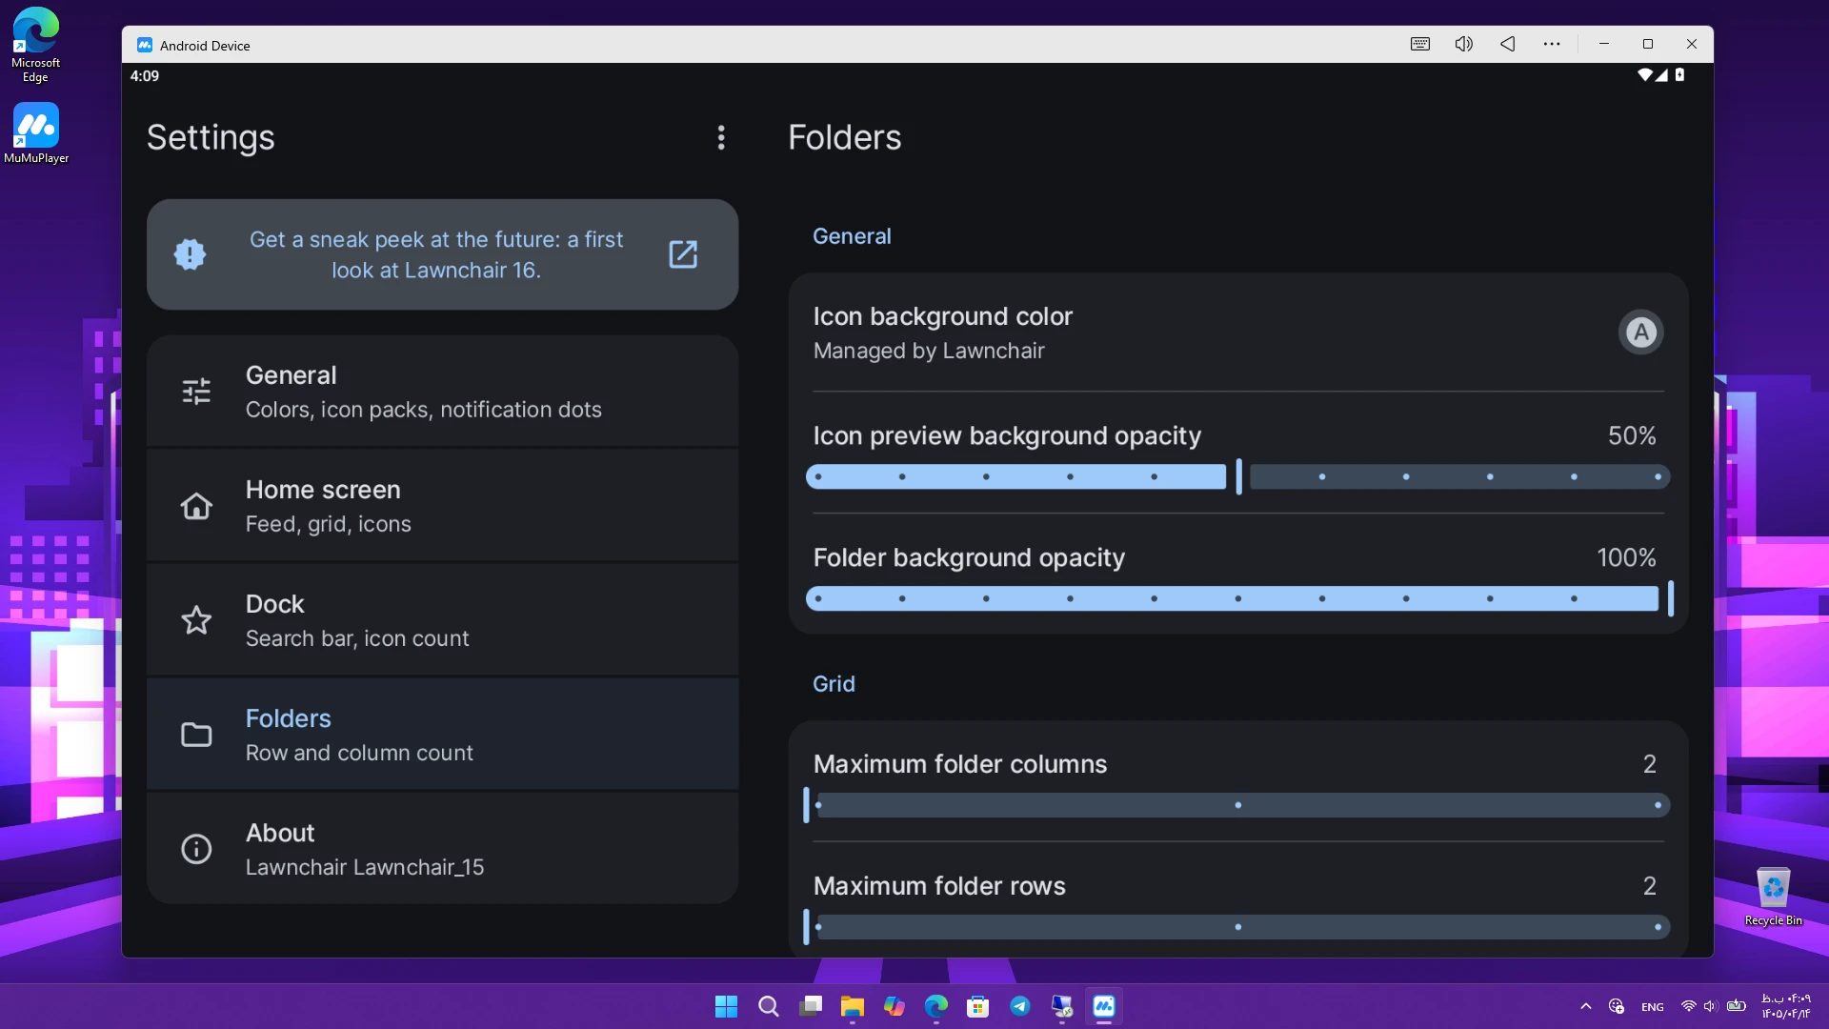
Task: Show hidden system tray icons
Action: point(1586,1006)
